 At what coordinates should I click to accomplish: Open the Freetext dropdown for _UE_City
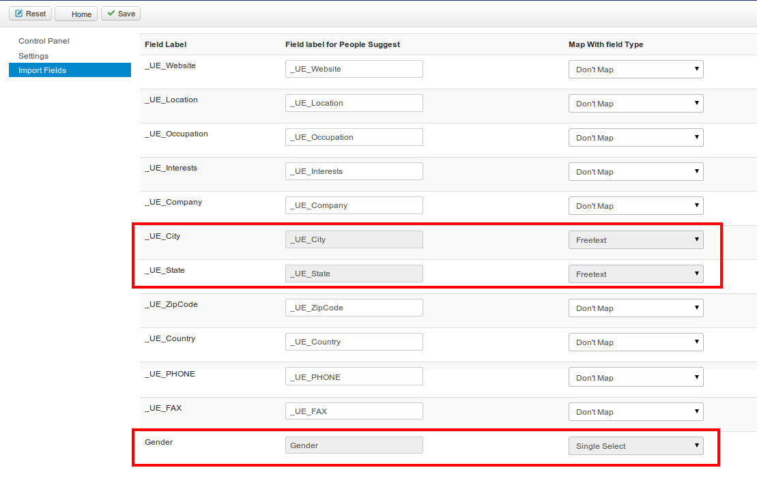(635, 240)
